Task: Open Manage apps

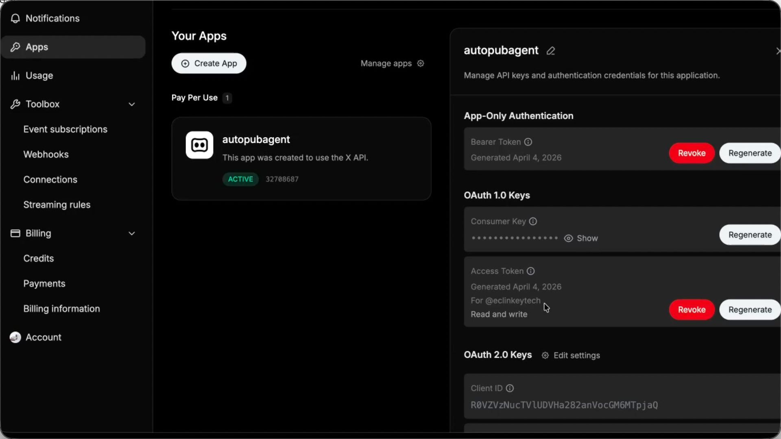Action: (392, 63)
